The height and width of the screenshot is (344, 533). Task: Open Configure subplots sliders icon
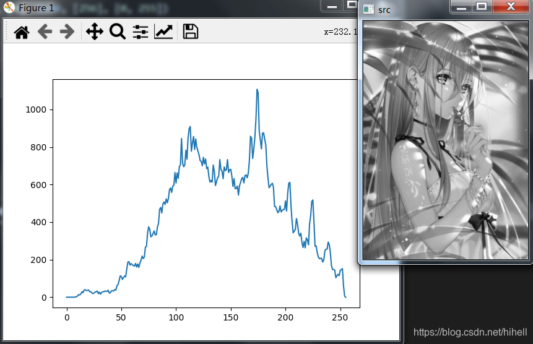pos(141,32)
